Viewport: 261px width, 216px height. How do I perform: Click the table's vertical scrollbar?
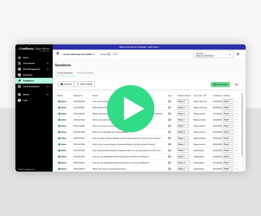pyautogui.click(x=242, y=125)
